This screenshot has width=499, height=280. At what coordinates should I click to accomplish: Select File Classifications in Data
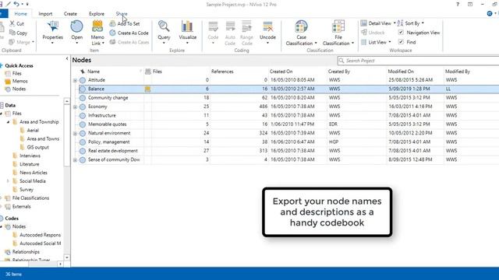27,198
